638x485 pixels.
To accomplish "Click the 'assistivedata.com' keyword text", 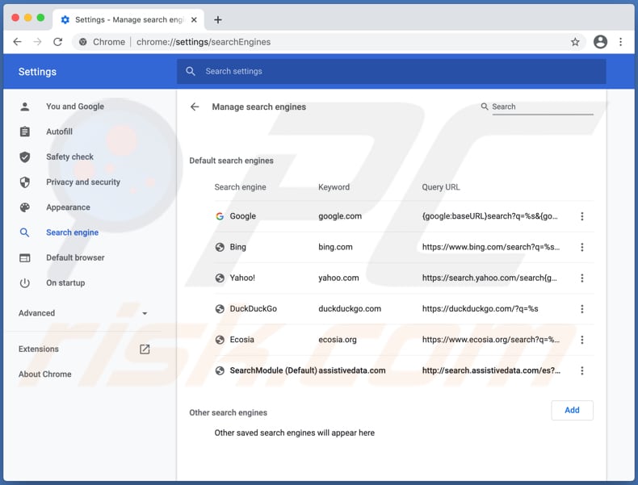I will click(x=352, y=370).
